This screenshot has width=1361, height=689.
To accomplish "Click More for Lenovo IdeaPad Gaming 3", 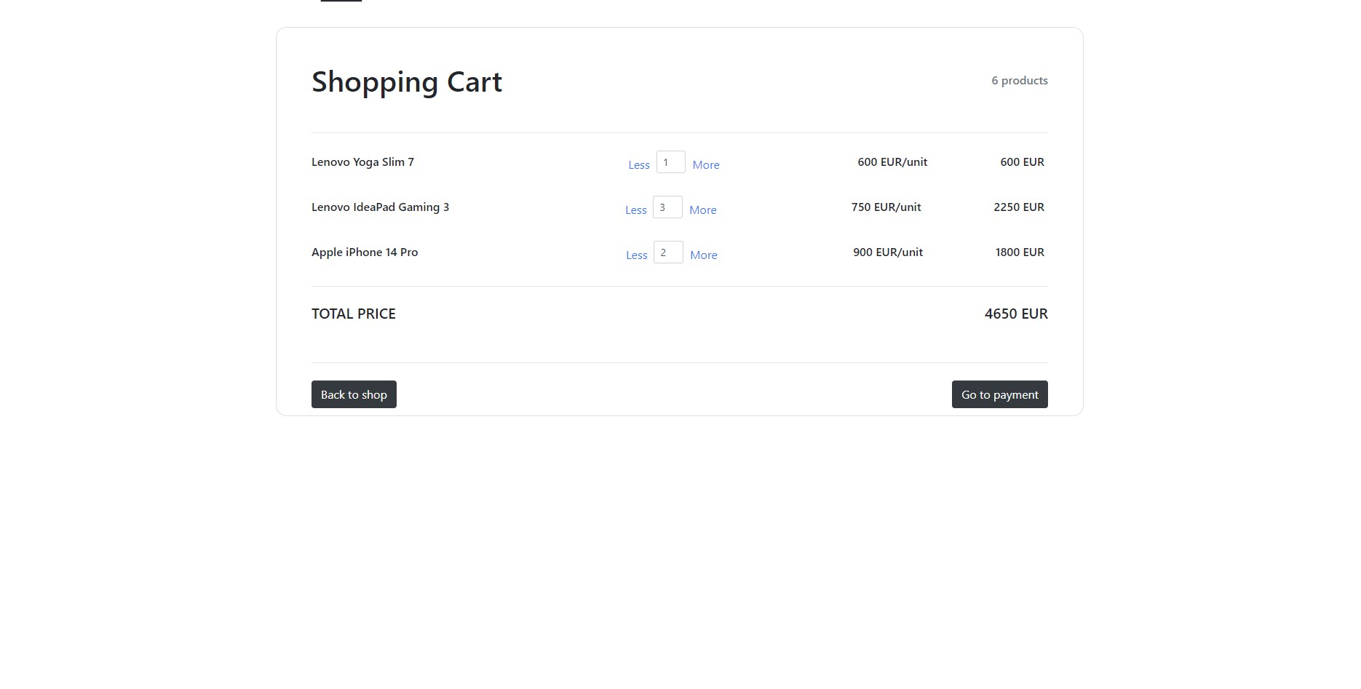I will click(x=703, y=210).
